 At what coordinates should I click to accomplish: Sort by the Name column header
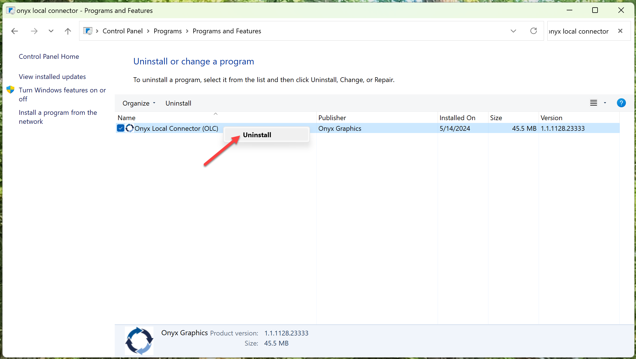[x=215, y=118]
